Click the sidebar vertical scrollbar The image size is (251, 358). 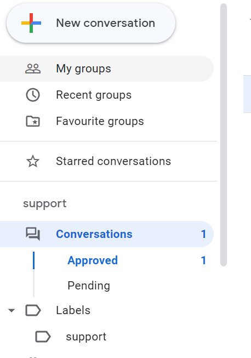pos(224,135)
